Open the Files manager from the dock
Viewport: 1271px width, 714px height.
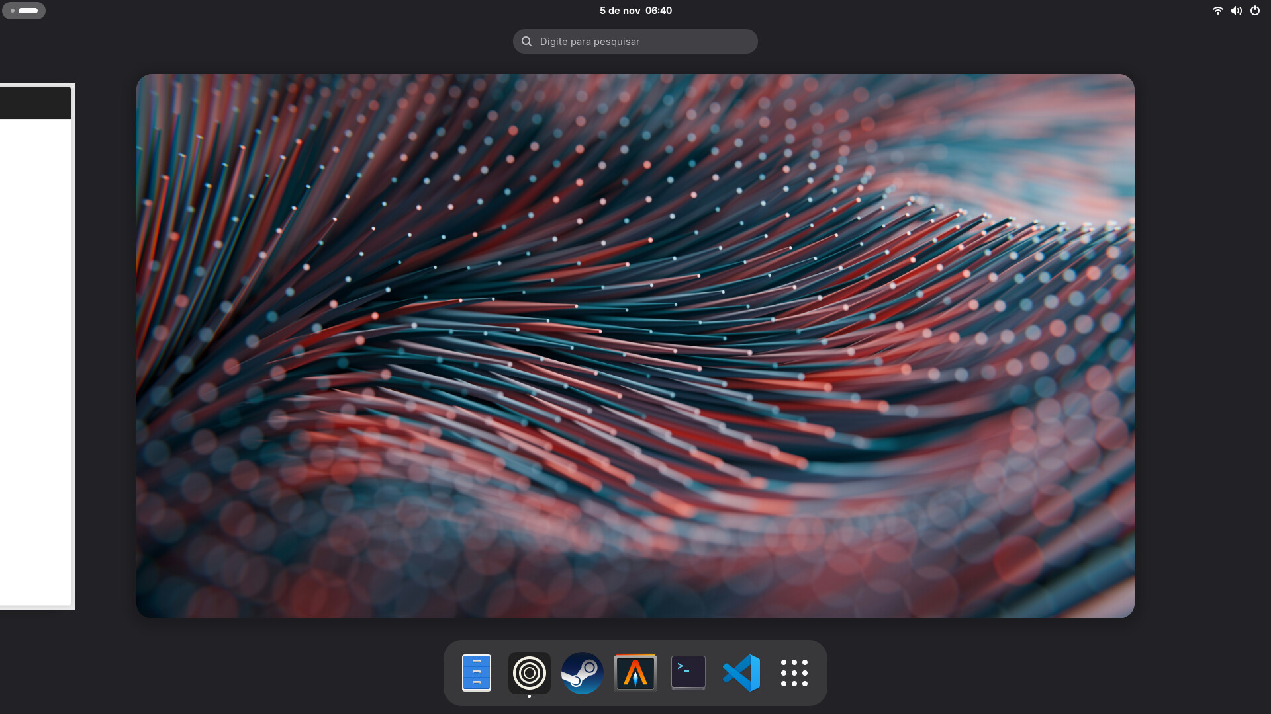[476, 673]
